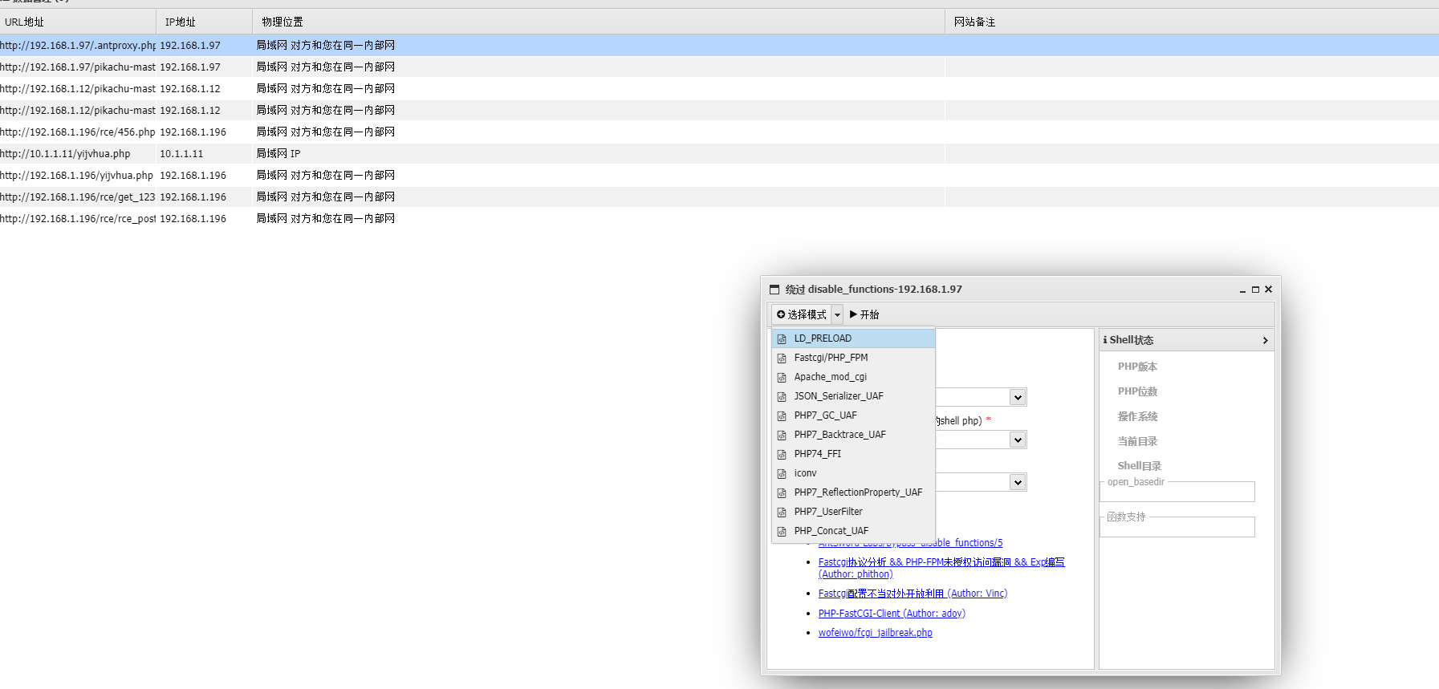Click 当前目录 label in Shell状态
1439x689 pixels.
tap(1137, 441)
